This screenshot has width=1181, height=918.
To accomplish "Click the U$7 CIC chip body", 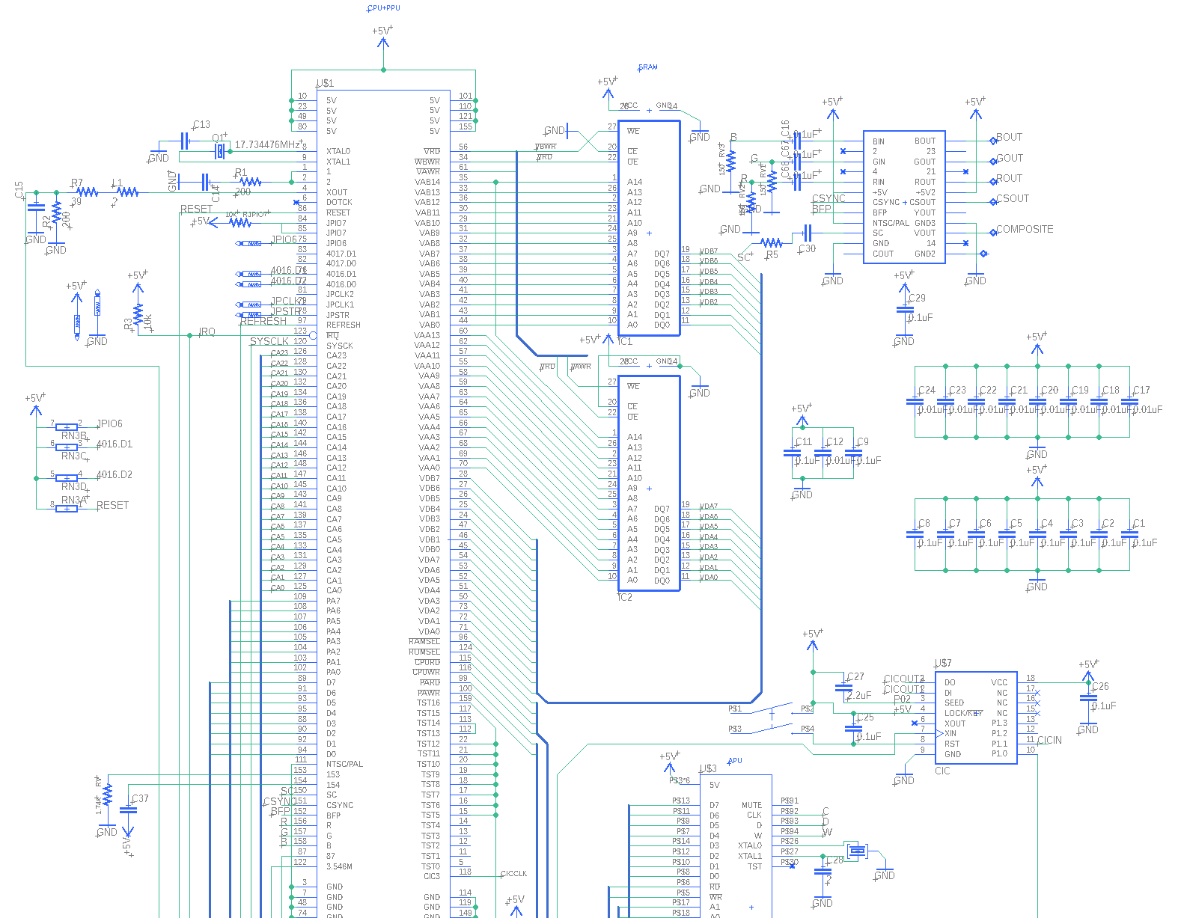I will (976, 717).
